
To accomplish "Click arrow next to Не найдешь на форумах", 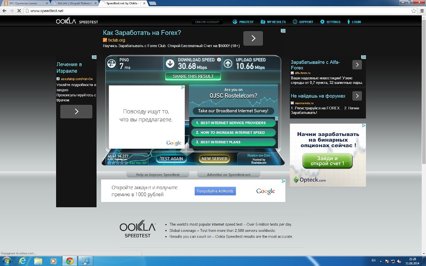I will (357, 96).
